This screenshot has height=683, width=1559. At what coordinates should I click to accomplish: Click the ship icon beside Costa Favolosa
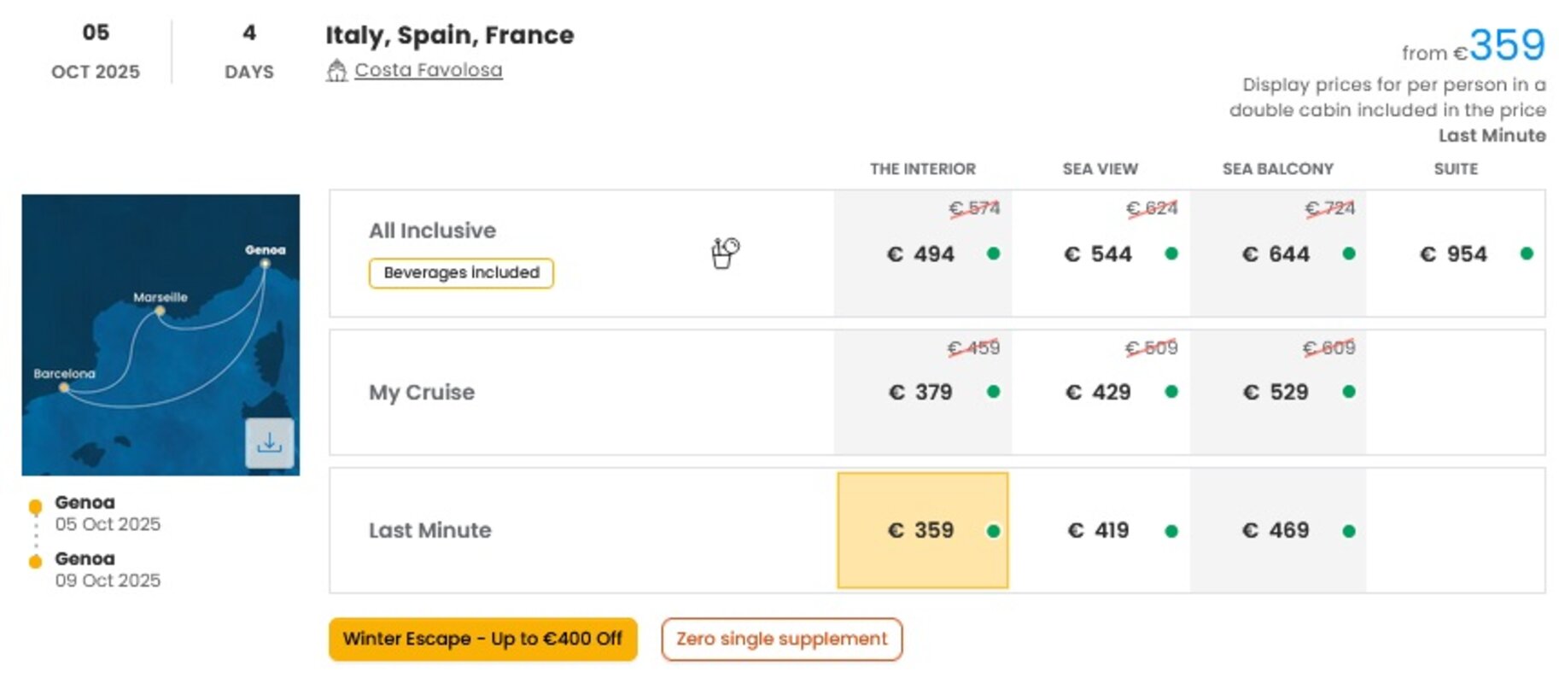coord(336,70)
